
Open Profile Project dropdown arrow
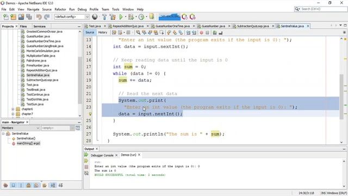(x=146, y=17)
